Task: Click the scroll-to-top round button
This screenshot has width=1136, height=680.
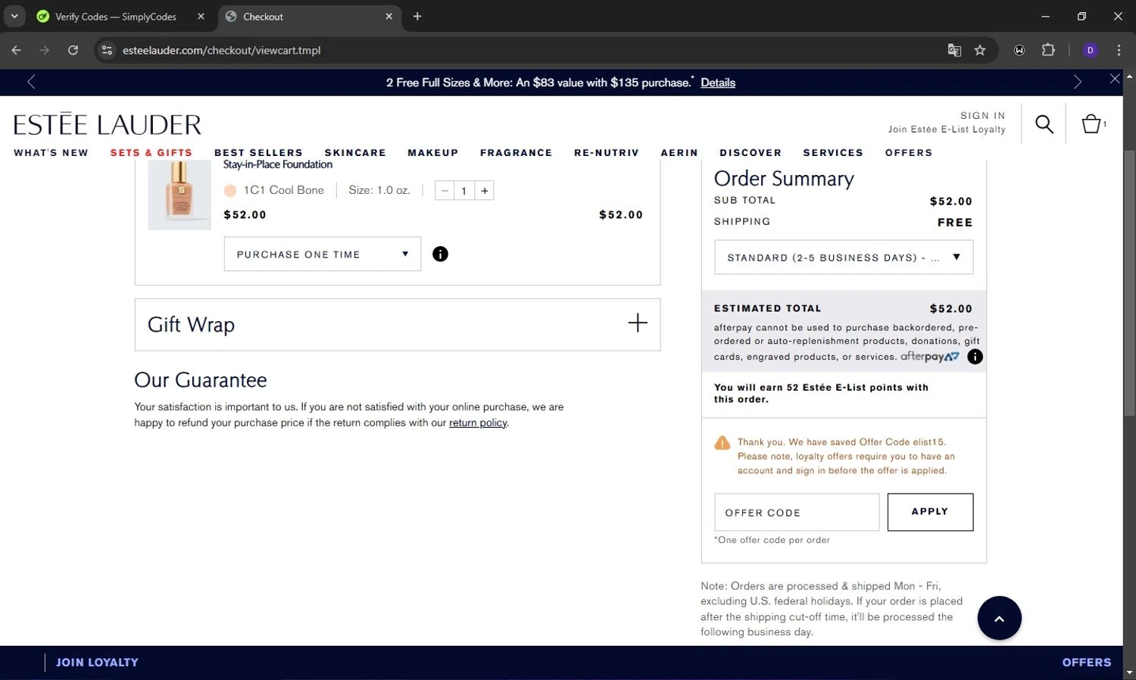Action: coord(999,618)
